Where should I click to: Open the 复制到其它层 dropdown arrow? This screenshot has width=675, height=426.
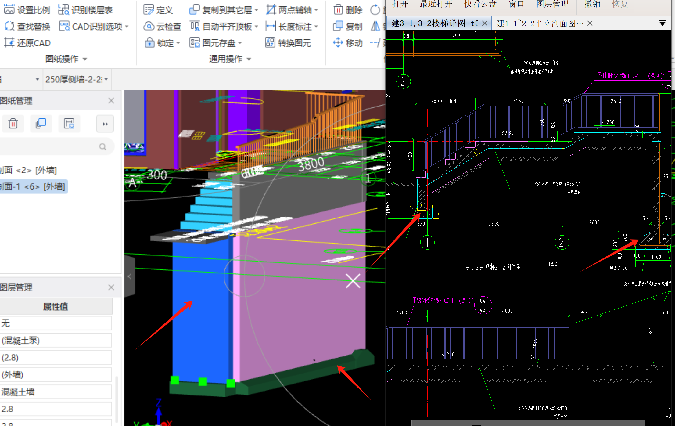257,10
